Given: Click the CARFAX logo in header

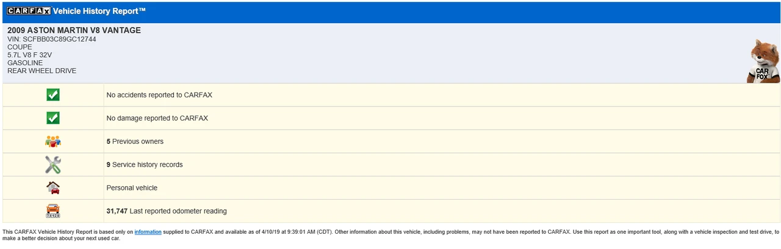Looking at the screenshot, I should tap(29, 11).
